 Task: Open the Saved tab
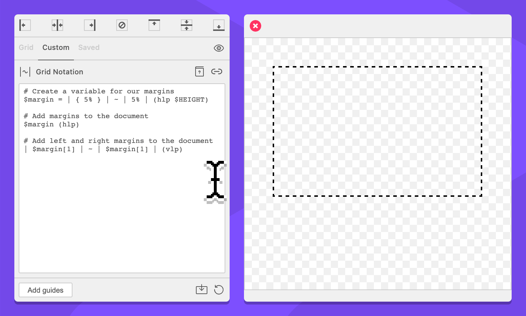click(x=89, y=47)
